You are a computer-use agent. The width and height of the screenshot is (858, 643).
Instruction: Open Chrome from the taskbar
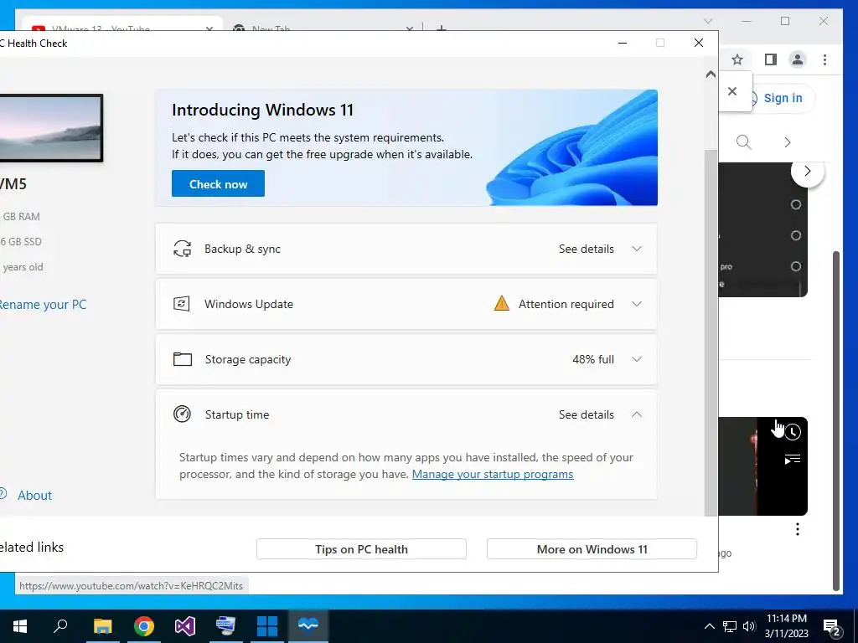click(x=144, y=626)
